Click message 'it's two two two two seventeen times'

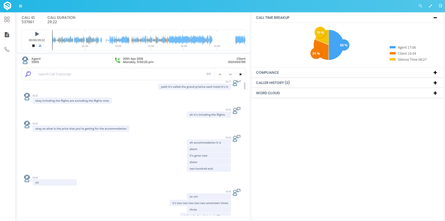pos(200,203)
